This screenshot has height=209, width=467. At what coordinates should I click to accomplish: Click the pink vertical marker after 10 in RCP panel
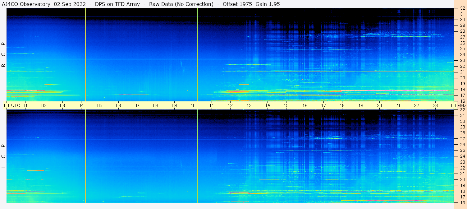click(x=197, y=55)
